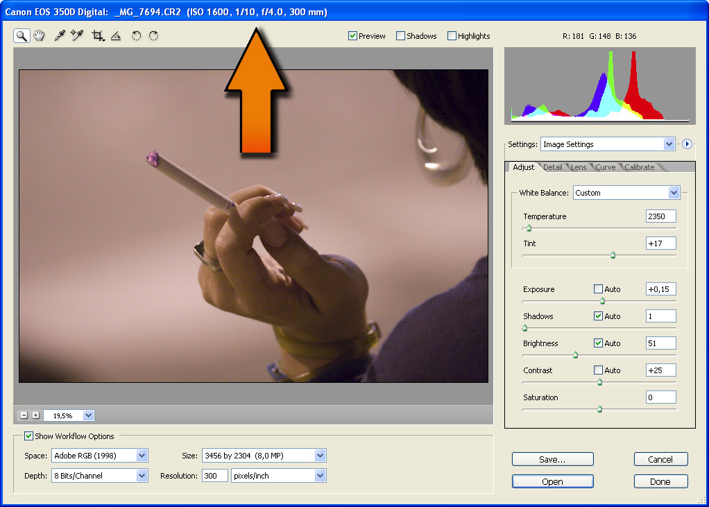Click the Tint value field
Screen dimensions: 709x507
pos(660,243)
